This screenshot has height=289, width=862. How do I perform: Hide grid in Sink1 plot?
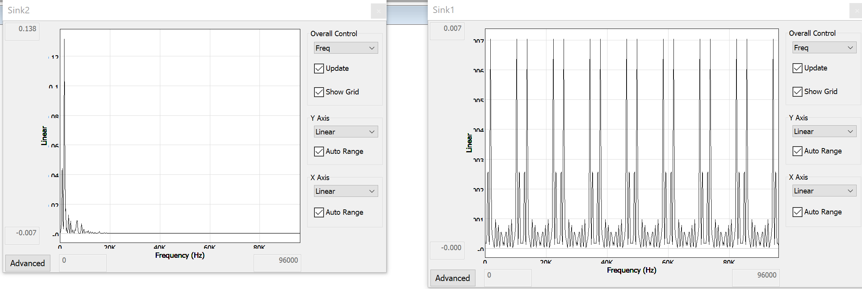point(798,92)
